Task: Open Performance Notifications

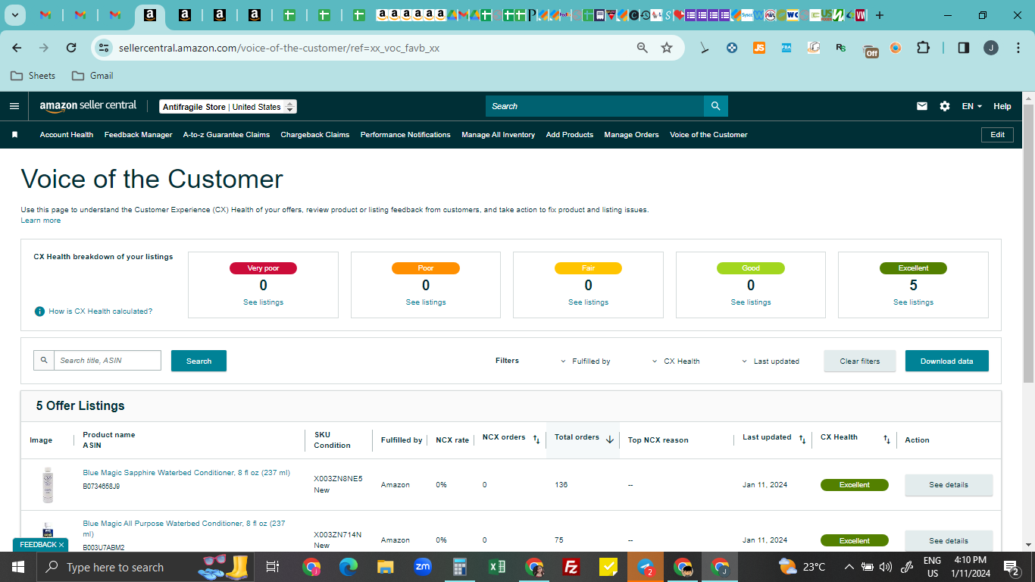Action: (x=405, y=135)
